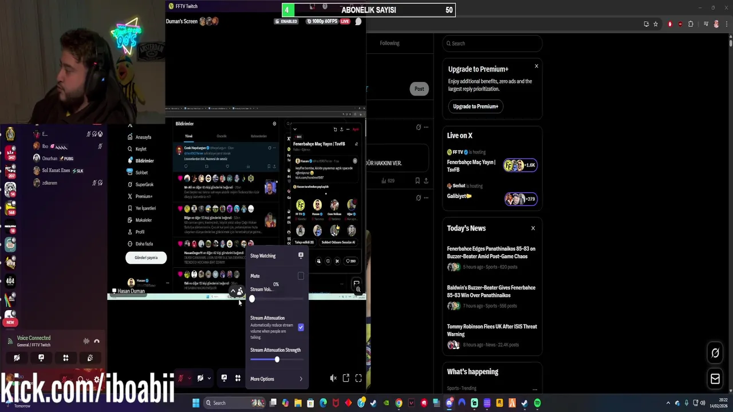The height and width of the screenshot is (412, 733).
Task: Open soundboard in Discord voice panel
Action: pyautogui.click(x=90, y=358)
